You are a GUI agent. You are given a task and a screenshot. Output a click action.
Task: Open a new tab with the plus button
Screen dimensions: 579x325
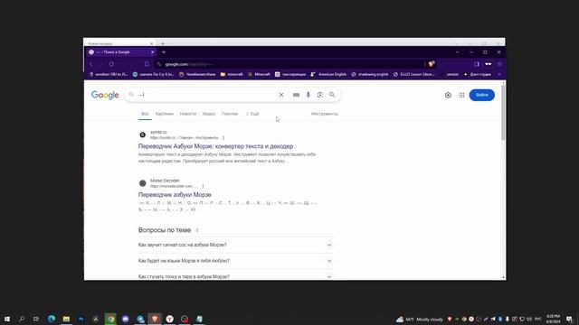point(164,52)
